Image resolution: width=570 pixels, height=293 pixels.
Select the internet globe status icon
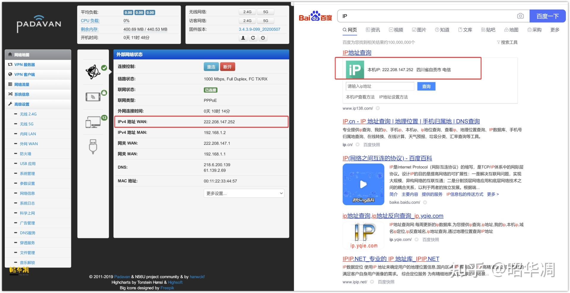pos(93,71)
